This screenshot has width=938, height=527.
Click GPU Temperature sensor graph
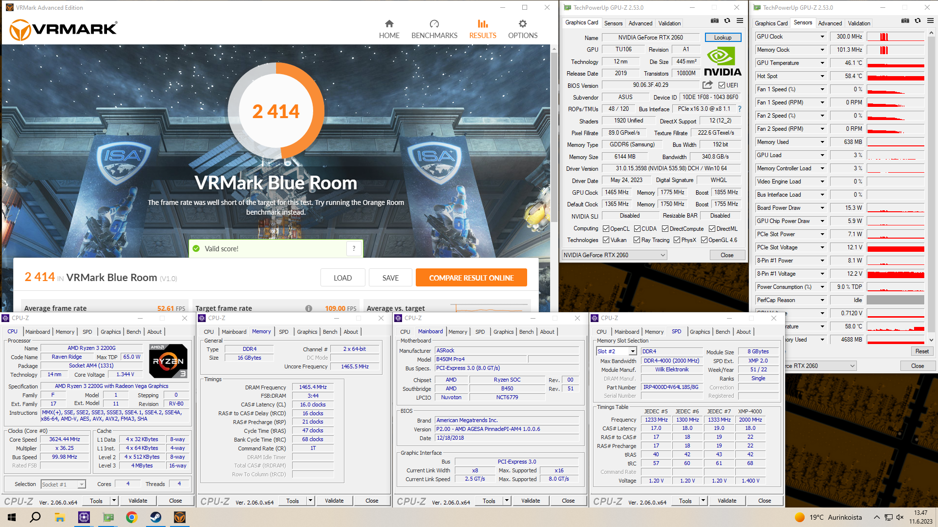coord(895,63)
